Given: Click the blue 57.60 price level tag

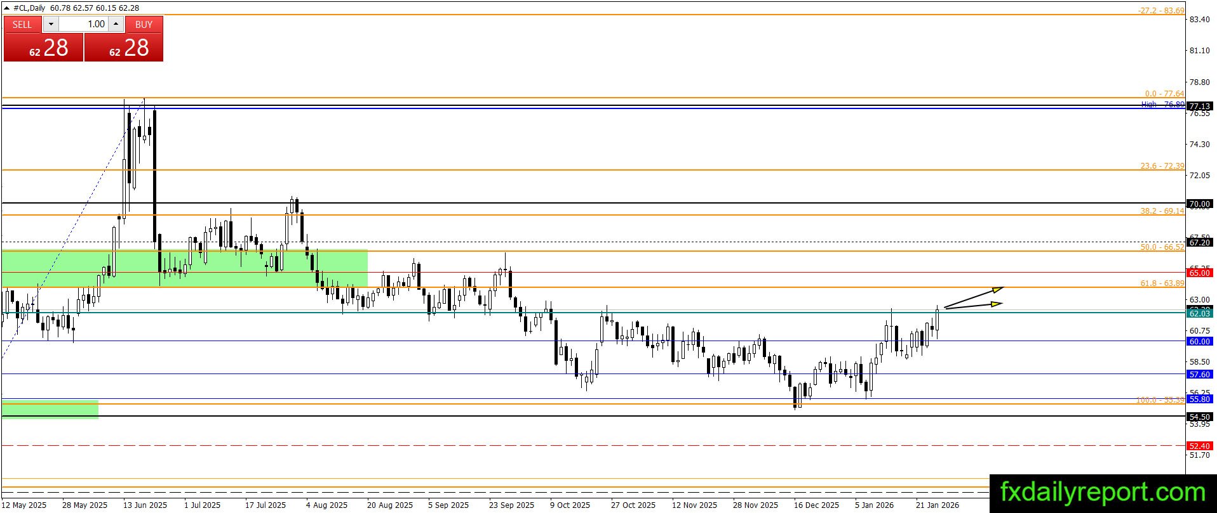Looking at the screenshot, I should click(x=1200, y=374).
